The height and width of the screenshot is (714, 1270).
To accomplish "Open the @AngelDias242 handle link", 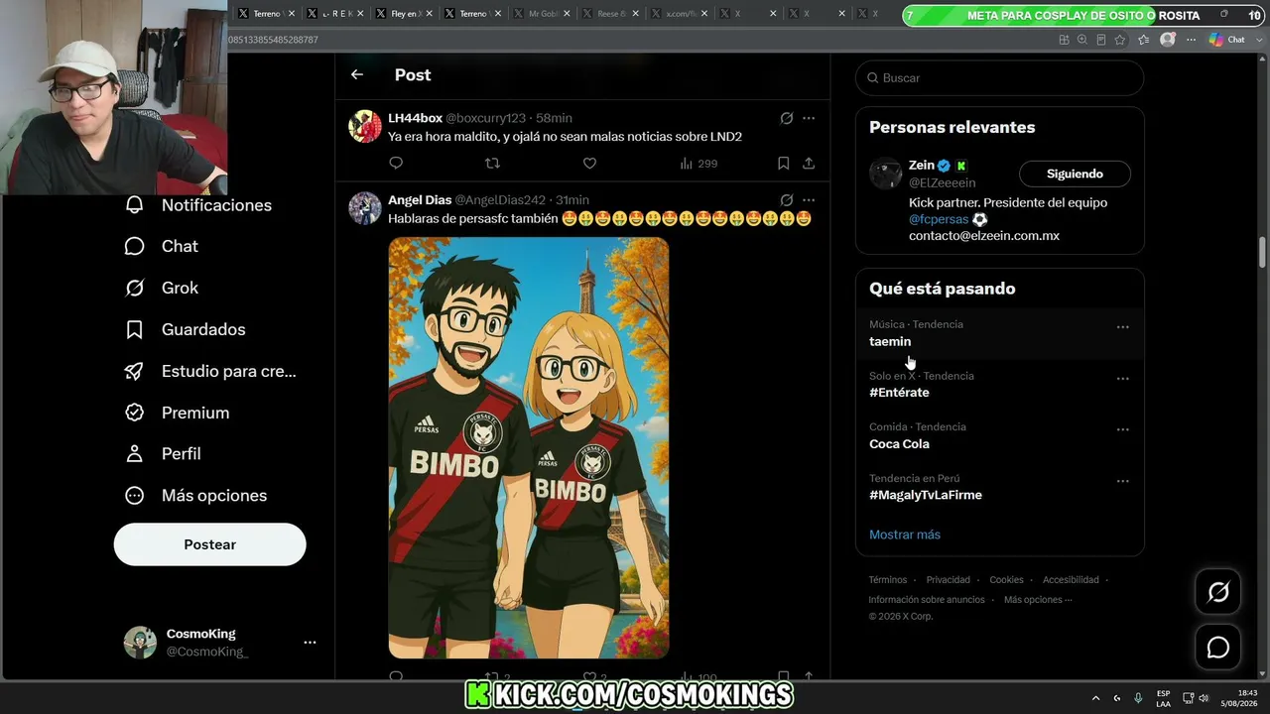I will point(500,199).
